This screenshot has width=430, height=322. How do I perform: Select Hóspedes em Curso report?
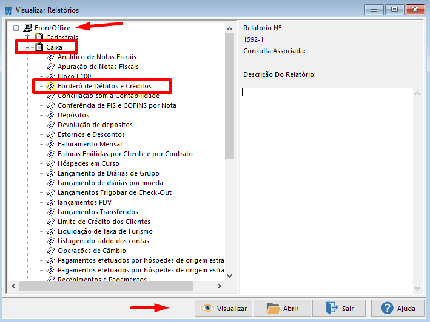89,163
